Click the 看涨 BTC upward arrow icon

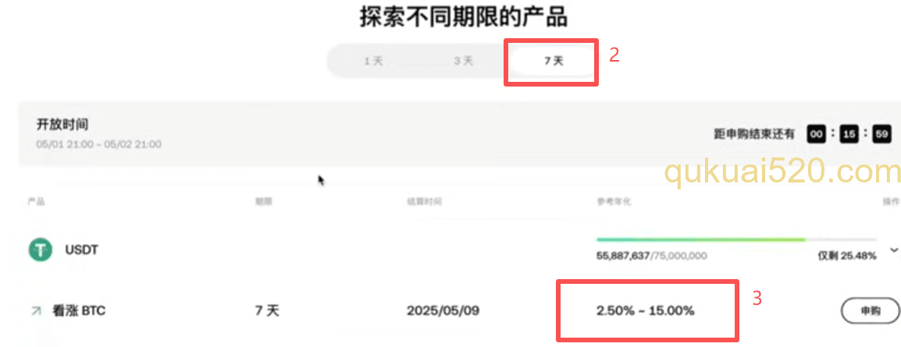36,311
